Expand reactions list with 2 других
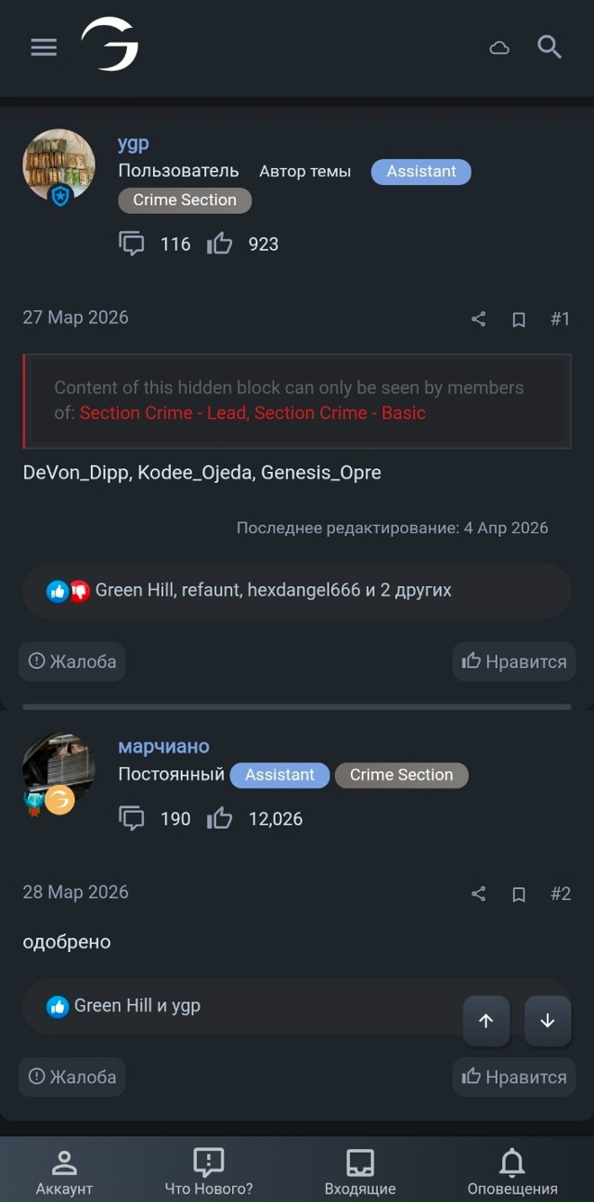The height and width of the screenshot is (1202, 594). click(415, 591)
